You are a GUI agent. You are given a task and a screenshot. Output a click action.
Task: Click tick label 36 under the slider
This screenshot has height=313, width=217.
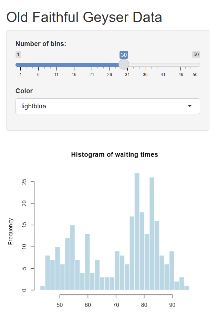point(145,75)
